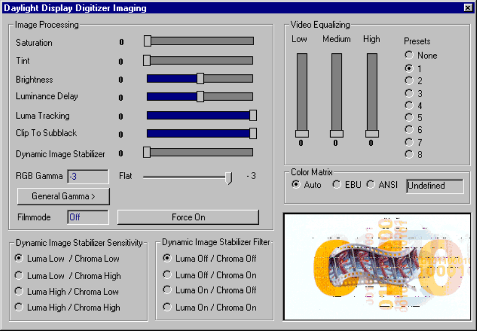The width and height of the screenshot is (477, 331).
Task: Select preset 8 radio button
Action: 409,154
